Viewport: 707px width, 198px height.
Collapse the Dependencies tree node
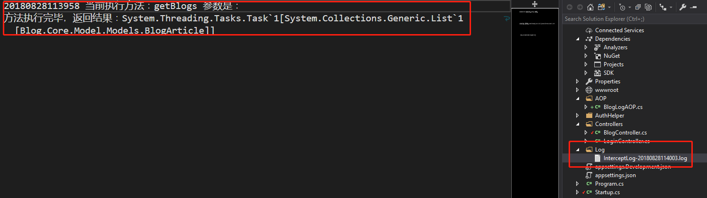point(578,39)
